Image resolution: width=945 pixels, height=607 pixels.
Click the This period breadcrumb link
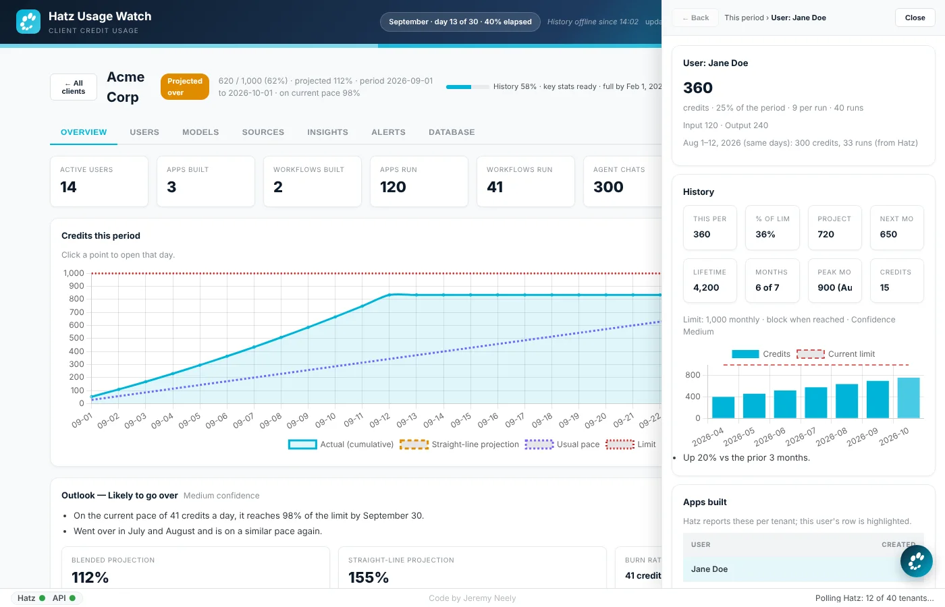[744, 18]
